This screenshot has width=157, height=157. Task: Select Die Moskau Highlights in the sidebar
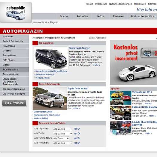14,94
